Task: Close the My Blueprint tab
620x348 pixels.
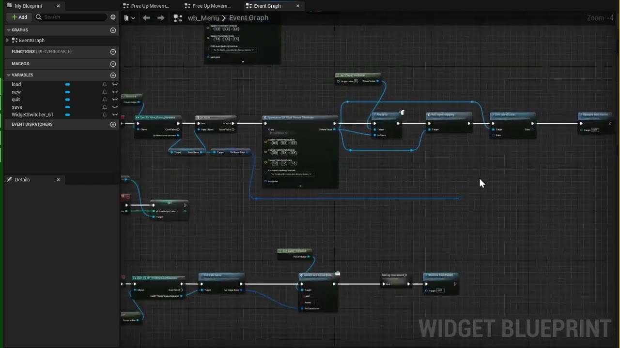Action: tap(58, 6)
